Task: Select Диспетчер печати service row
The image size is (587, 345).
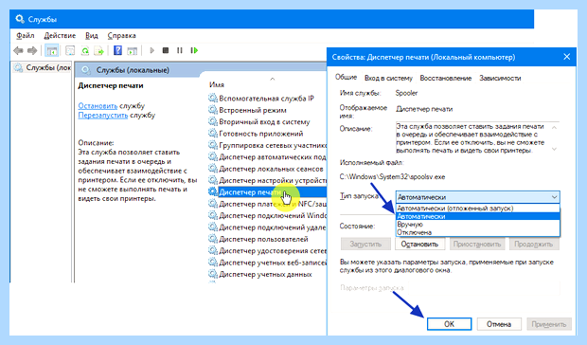Action: click(x=267, y=191)
